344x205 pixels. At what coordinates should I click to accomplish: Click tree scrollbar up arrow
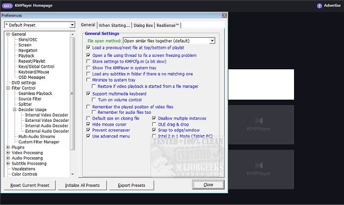pos(73,34)
